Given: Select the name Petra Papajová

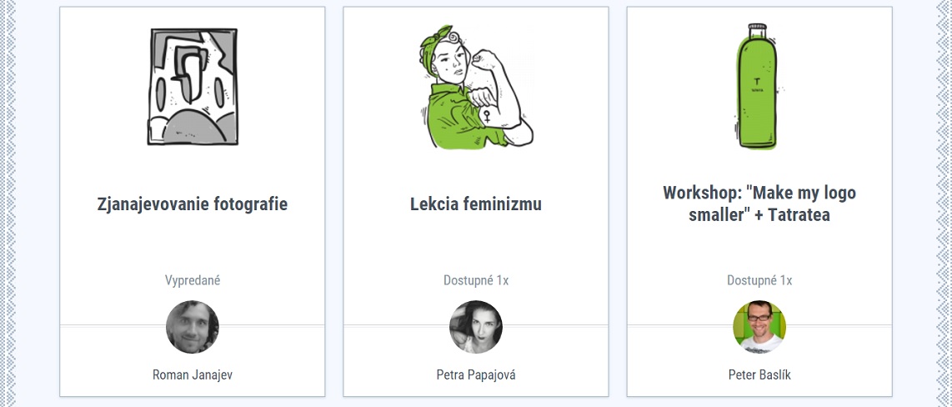Looking at the screenshot, I should (x=476, y=374).
